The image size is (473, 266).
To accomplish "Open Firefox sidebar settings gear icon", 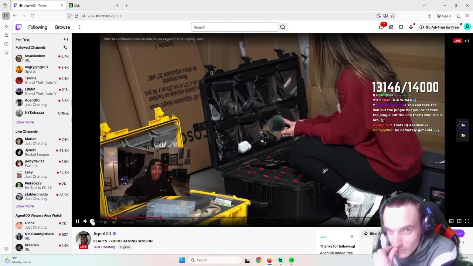I will coord(6,249).
